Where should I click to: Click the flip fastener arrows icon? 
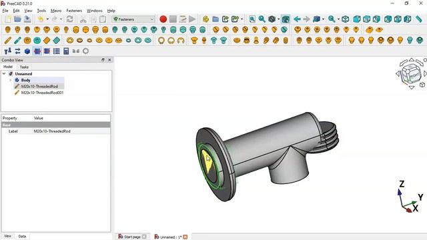[18, 51]
